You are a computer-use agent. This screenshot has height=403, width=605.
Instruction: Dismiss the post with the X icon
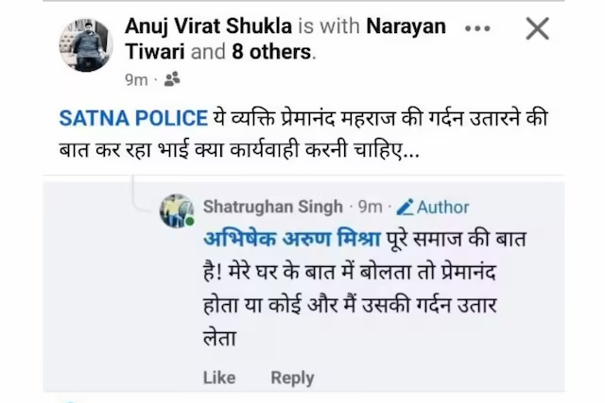tap(537, 28)
